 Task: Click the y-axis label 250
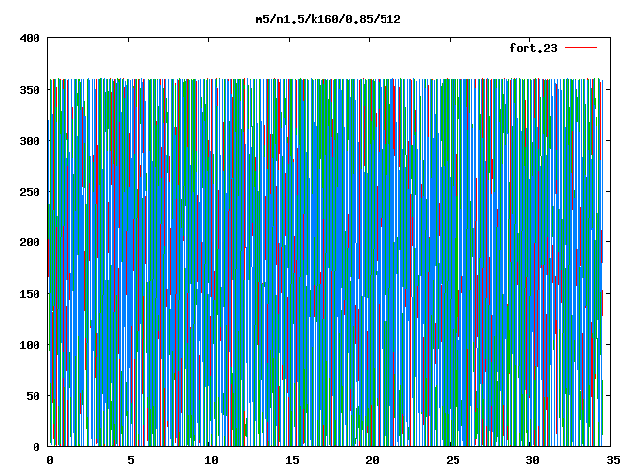[30, 192]
